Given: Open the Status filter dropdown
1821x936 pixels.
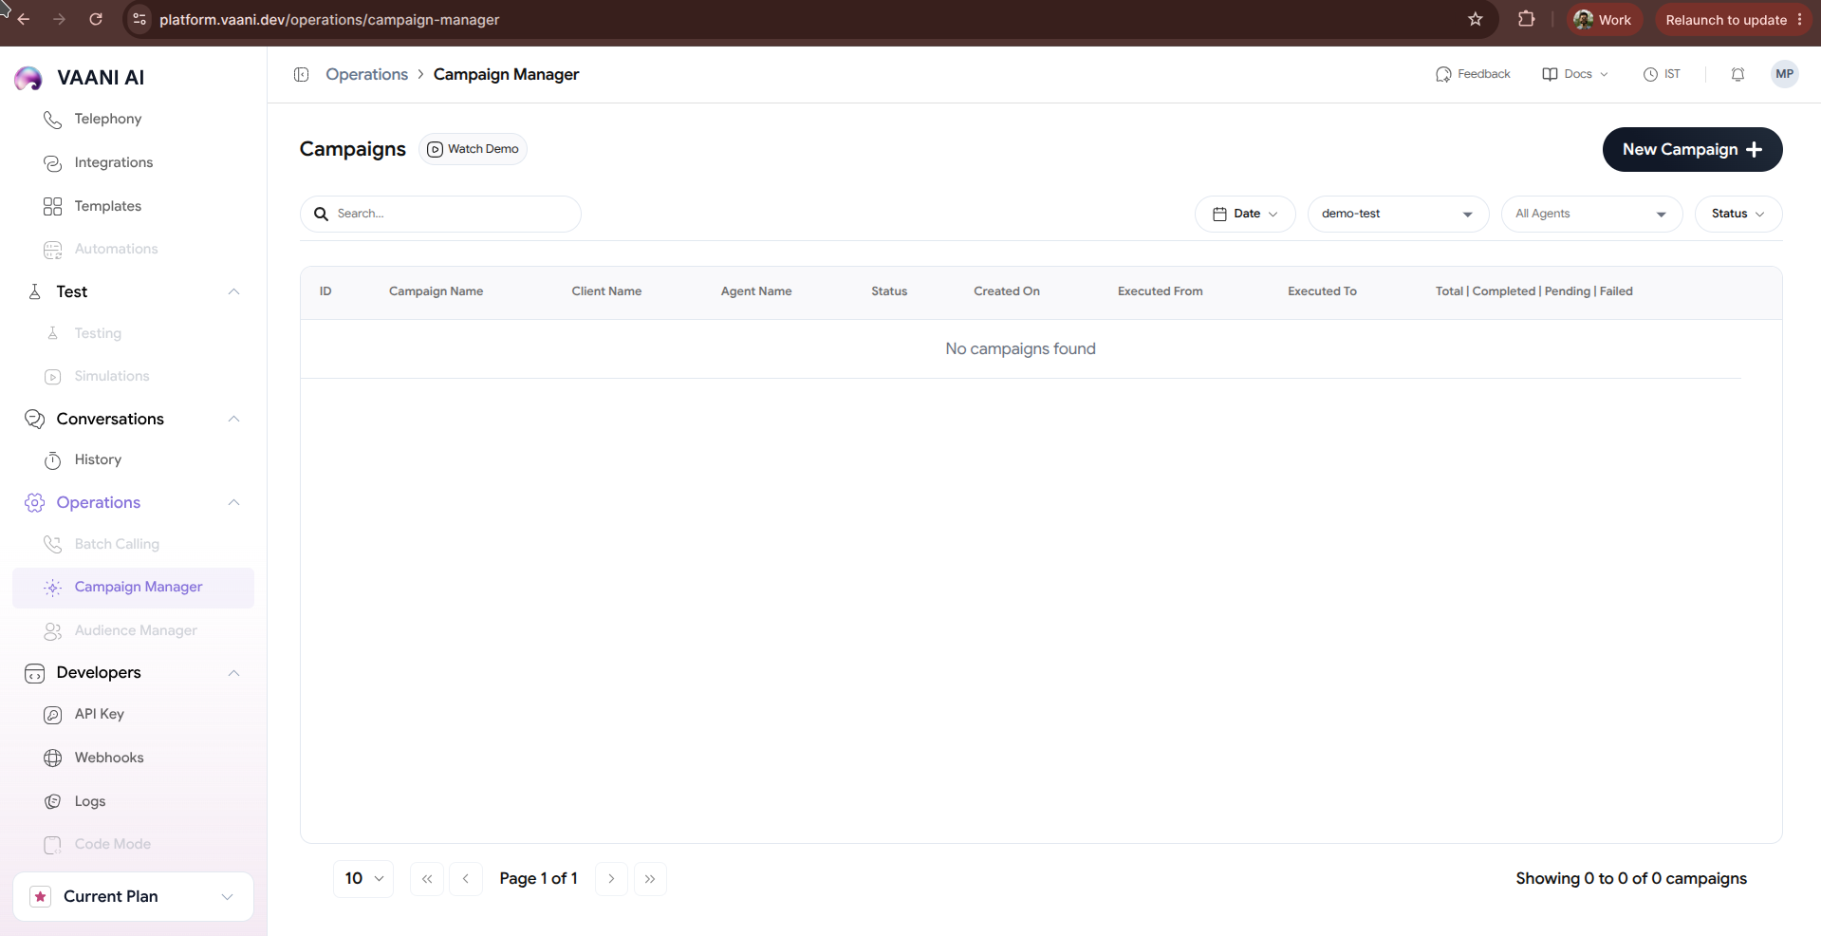Looking at the screenshot, I should coord(1738,214).
